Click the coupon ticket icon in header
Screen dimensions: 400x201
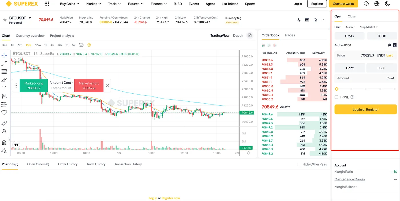pyautogui.click(x=307, y=20)
